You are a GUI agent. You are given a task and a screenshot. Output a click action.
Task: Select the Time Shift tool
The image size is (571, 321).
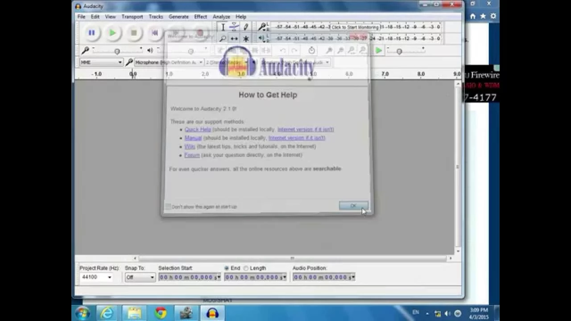coord(234,39)
